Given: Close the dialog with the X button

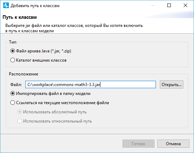Looking at the screenshot, I should (x=185, y=5).
